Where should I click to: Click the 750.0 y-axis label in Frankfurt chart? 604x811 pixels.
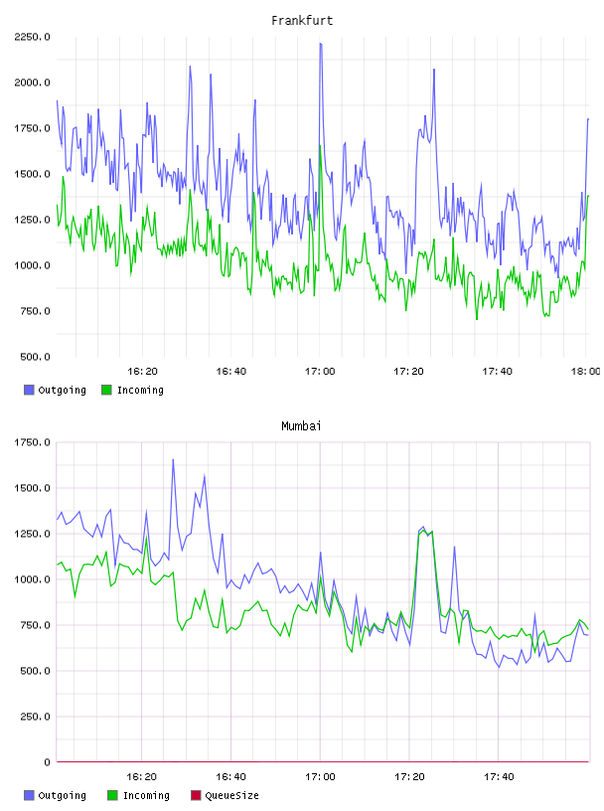(x=35, y=311)
